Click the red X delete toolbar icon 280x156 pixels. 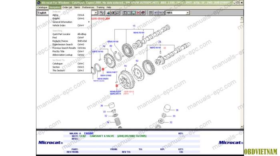tap(138, 13)
